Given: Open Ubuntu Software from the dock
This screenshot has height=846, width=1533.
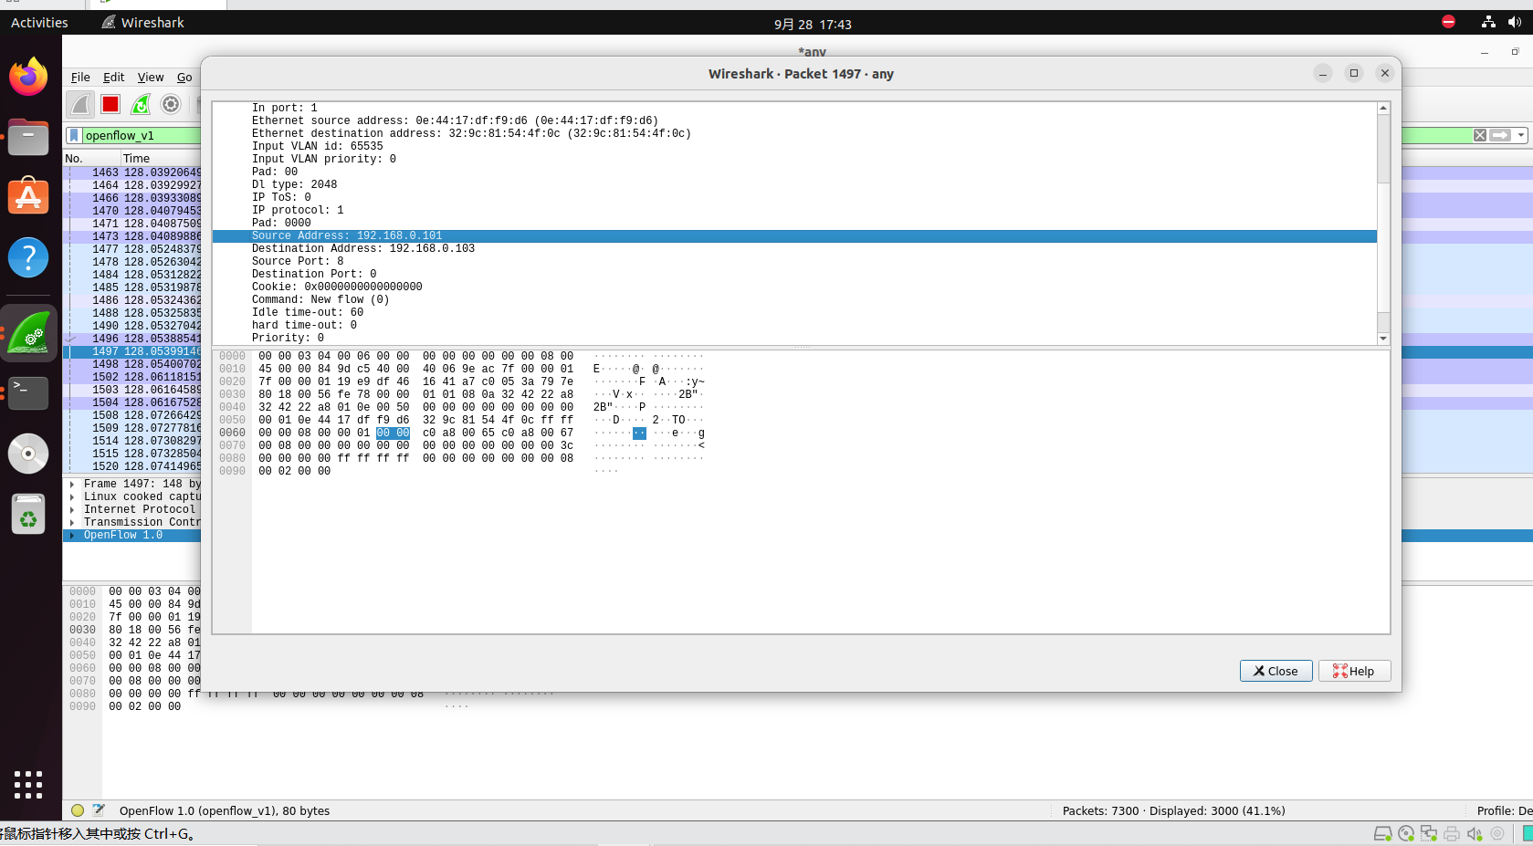Looking at the screenshot, I should point(28,196).
